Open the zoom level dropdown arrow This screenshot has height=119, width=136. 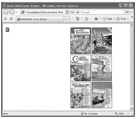[128, 114]
